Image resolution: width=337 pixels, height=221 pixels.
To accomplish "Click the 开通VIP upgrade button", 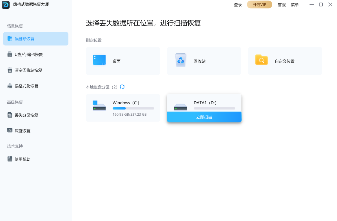I will [x=259, y=4].
